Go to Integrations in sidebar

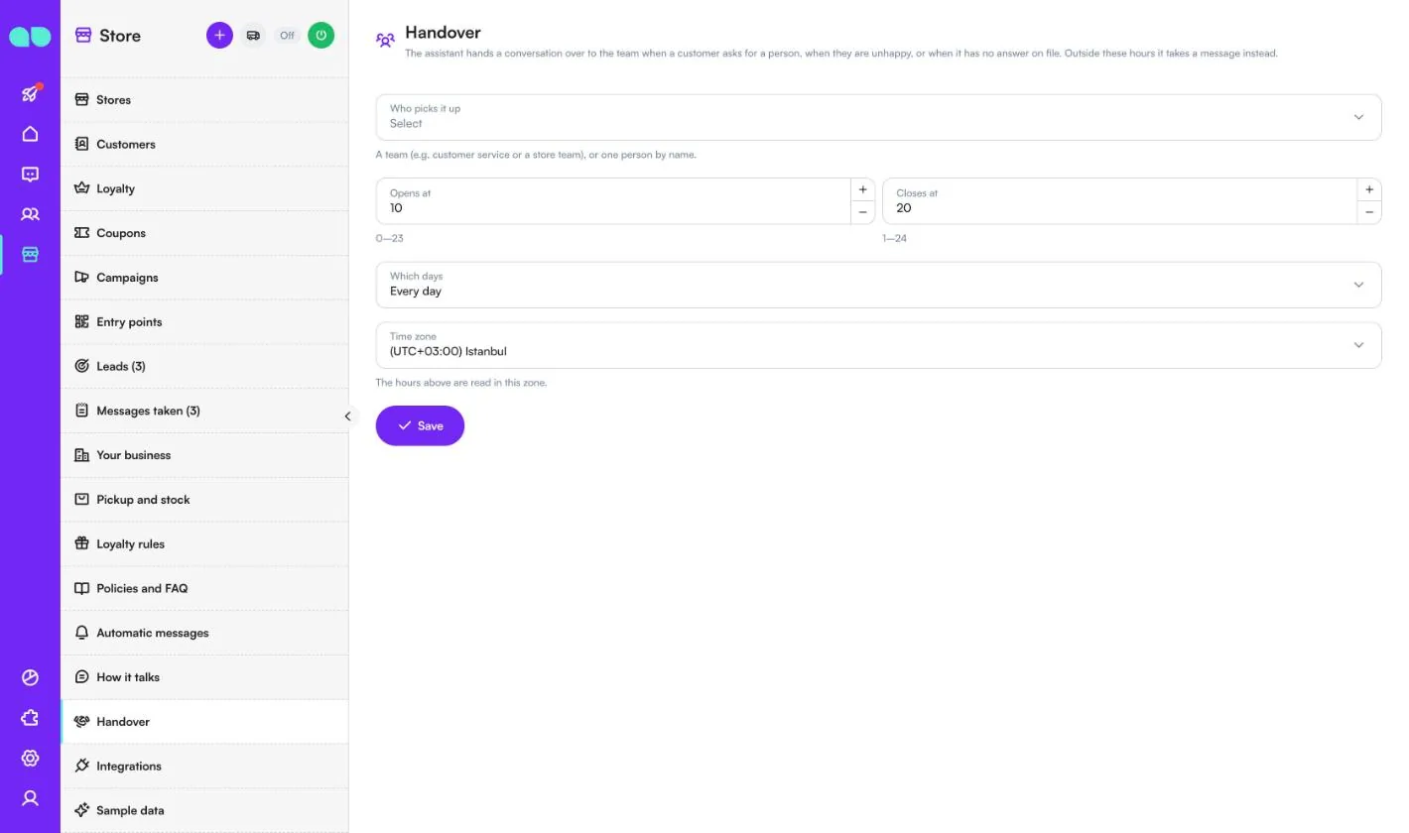(204, 767)
